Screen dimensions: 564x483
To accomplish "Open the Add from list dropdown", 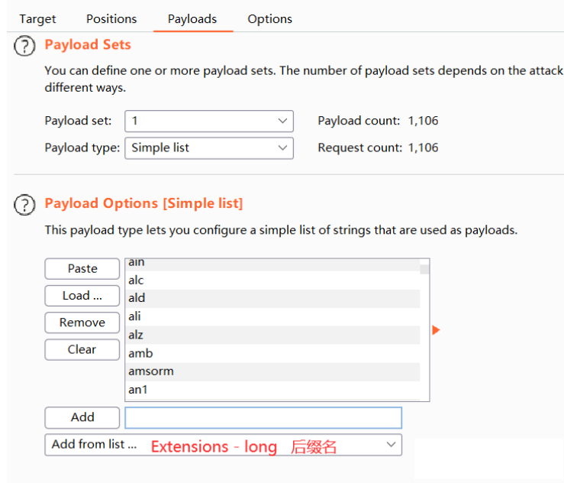I will 223,445.
